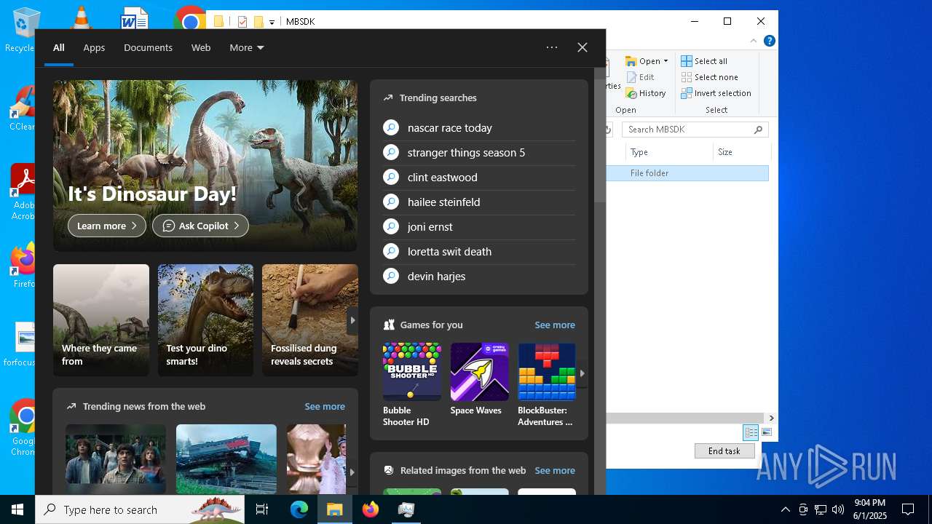The image size is (932, 524).
Task: Search for stranger things season 5
Action: [x=478, y=153]
